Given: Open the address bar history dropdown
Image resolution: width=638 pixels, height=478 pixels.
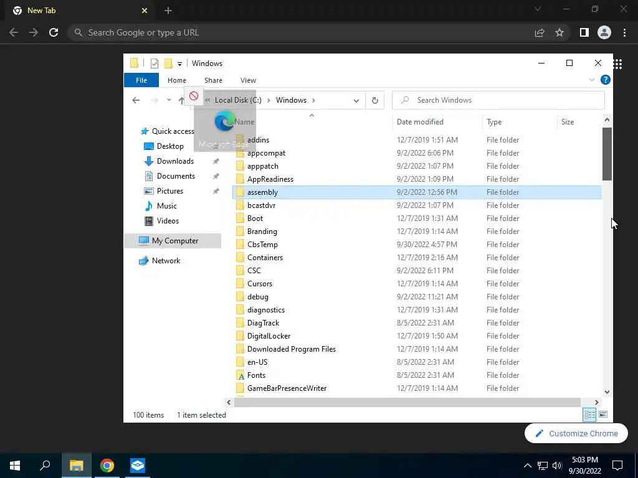Looking at the screenshot, I should (356, 101).
